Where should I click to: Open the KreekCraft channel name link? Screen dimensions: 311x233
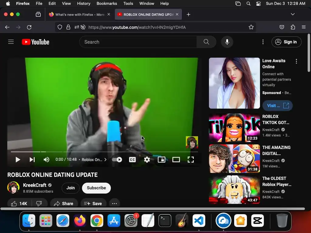tap(35, 185)
